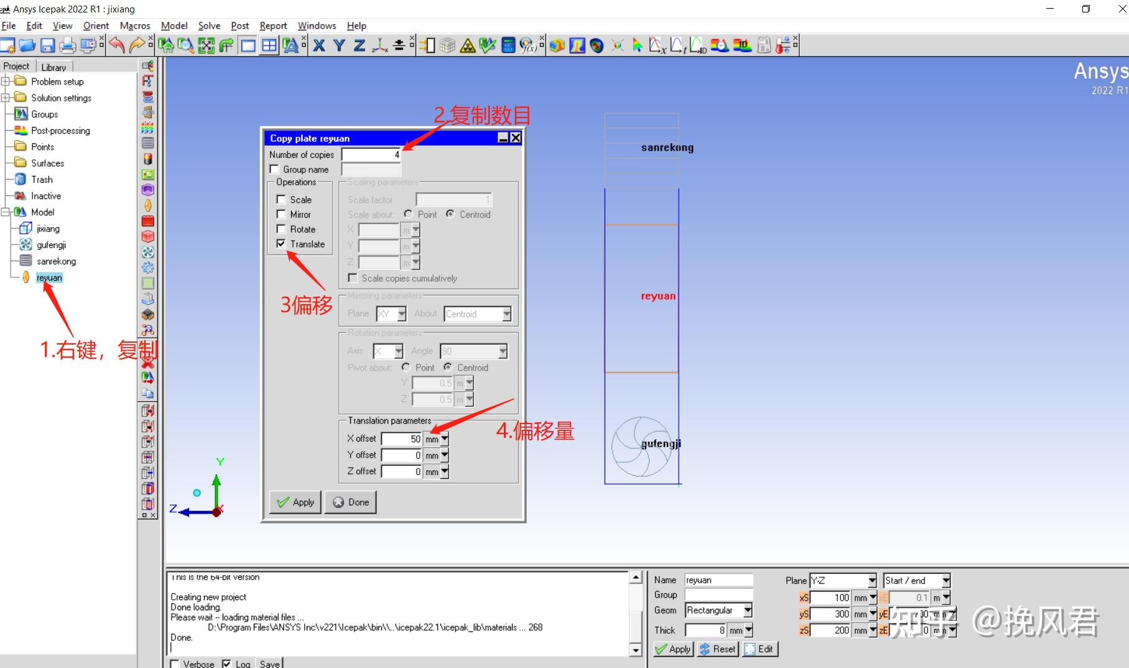Toggle the Verbose checkbox
Viewport: 1129px width, 668px height.
coord(175,664)
